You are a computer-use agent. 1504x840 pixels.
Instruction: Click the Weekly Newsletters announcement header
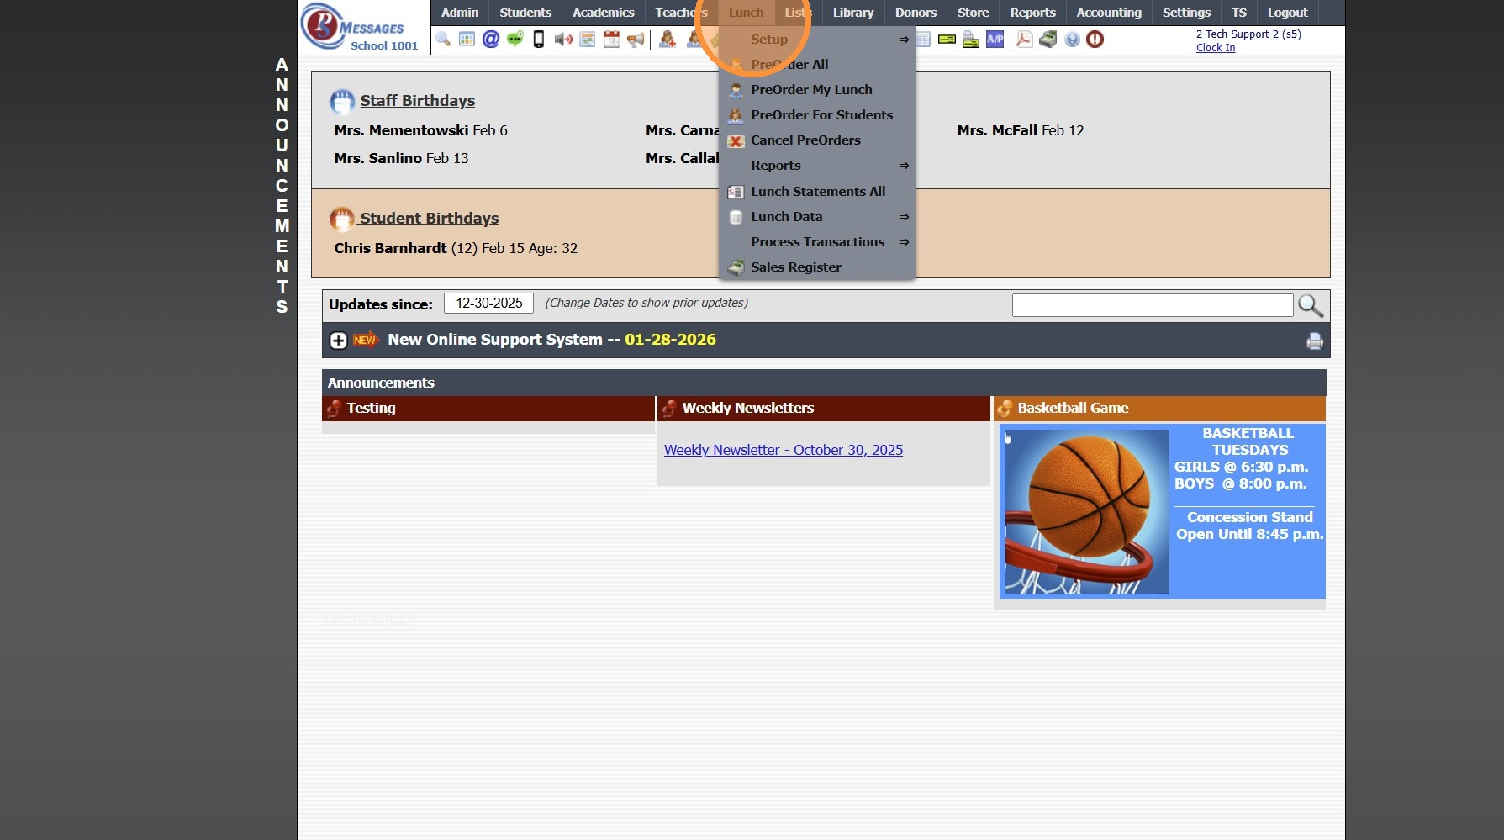(824, 409)
